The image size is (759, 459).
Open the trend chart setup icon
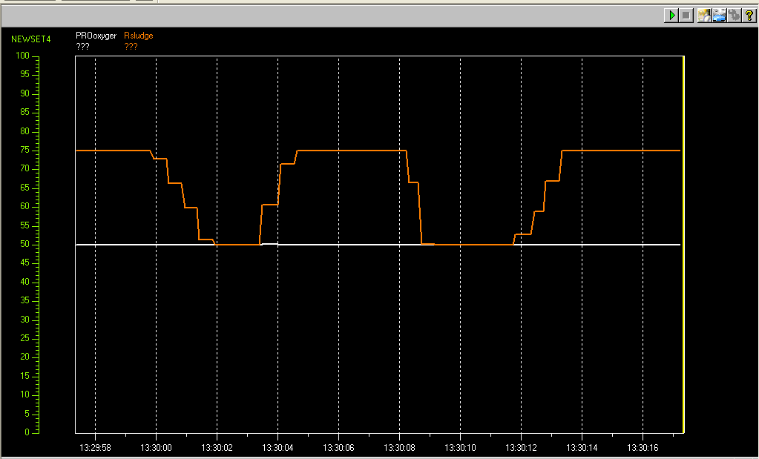tap(704, 16)
